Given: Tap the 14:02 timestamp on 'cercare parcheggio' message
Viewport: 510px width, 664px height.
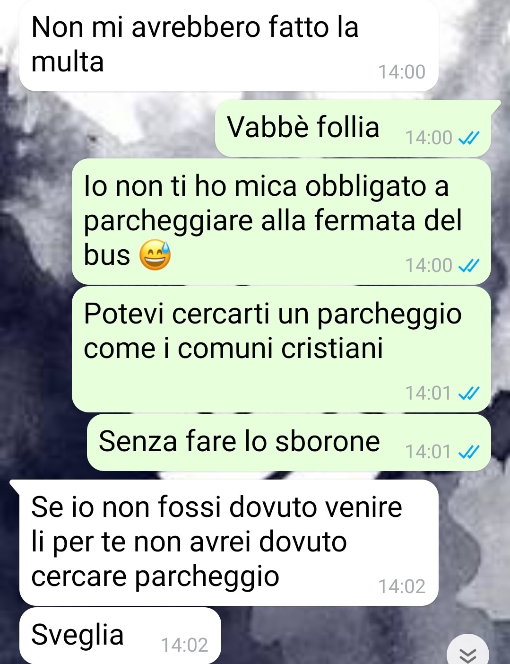Looking at the screenshot, I should click(x=402, y=586).
